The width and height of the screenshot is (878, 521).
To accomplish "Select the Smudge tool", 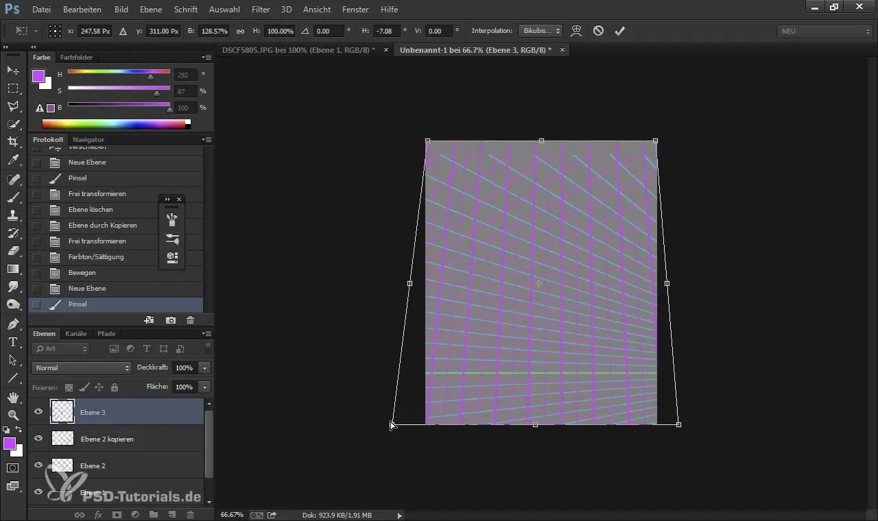I will click(x=13, y=287).
